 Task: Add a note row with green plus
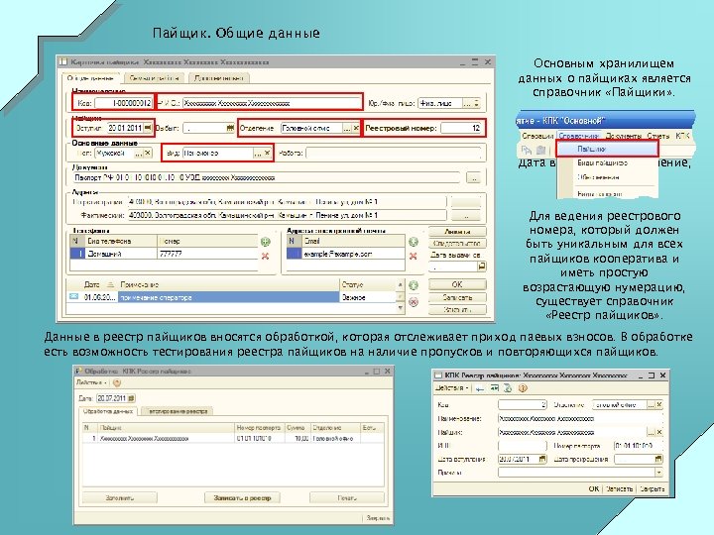(413, 285)
